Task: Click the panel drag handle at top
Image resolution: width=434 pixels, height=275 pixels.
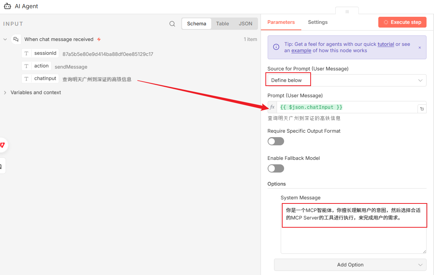Action: pos(347,12)
